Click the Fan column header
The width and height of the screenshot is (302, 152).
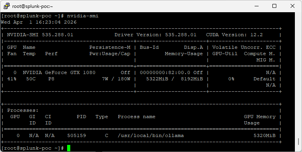(12, 54)
